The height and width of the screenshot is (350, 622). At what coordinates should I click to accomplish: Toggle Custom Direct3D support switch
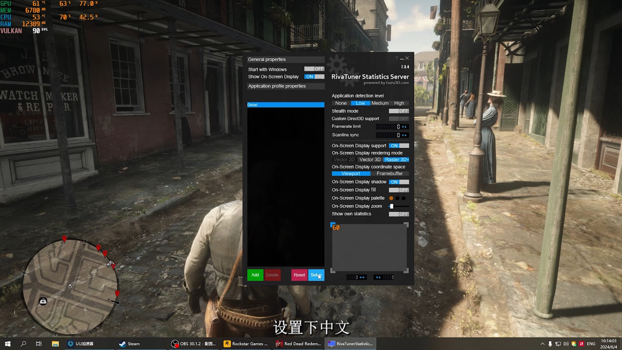pyautogui.click(x=399, y=119)
